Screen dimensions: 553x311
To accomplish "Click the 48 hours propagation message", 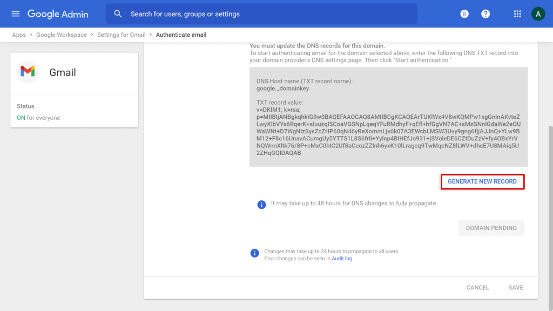I will (354, 204).
